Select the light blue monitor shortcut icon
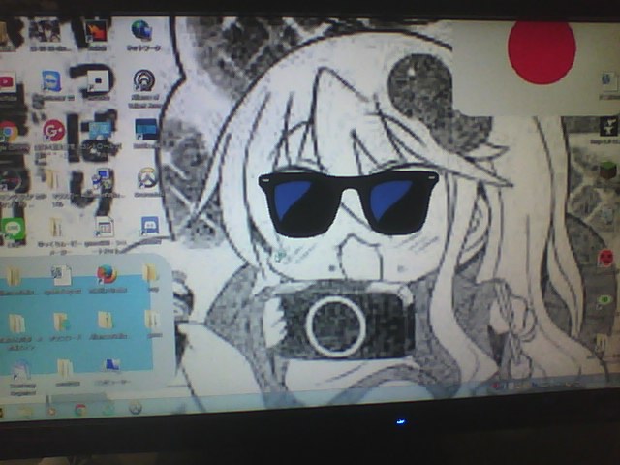The image size is (620, 465). pyautogui.click(x=99, y=130)
